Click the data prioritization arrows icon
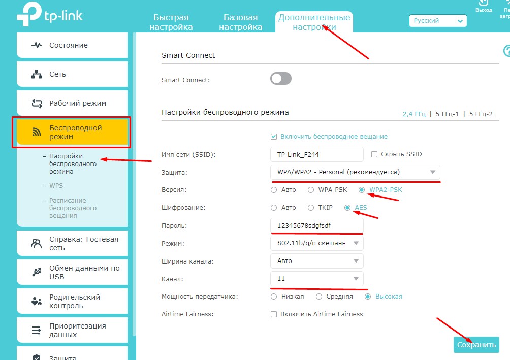The height and width of the screenshot is (360, 510). [x=37, y=330]
